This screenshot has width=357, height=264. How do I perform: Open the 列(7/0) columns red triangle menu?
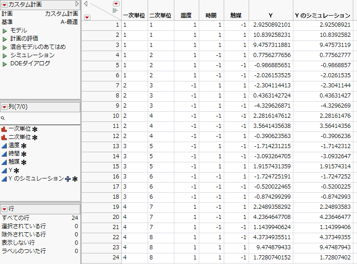(5, 107)
